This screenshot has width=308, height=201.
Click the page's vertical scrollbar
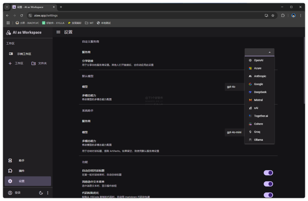(304, 71)
